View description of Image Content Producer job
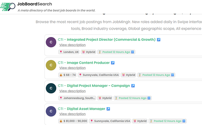Image resolution: width=202 pixels, height=125 pixels. [x=72, y=68]
